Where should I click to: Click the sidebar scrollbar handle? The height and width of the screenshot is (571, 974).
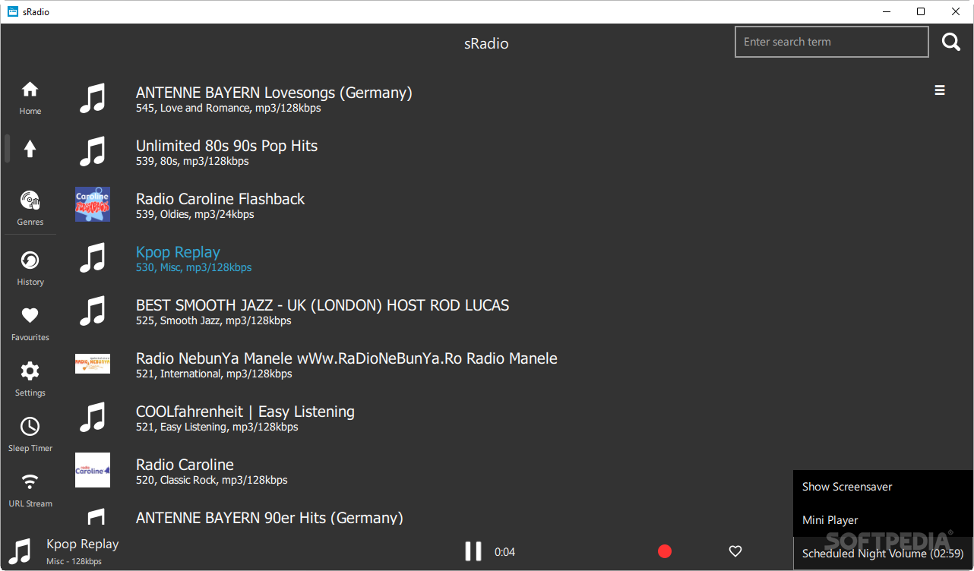coord(7,149)
